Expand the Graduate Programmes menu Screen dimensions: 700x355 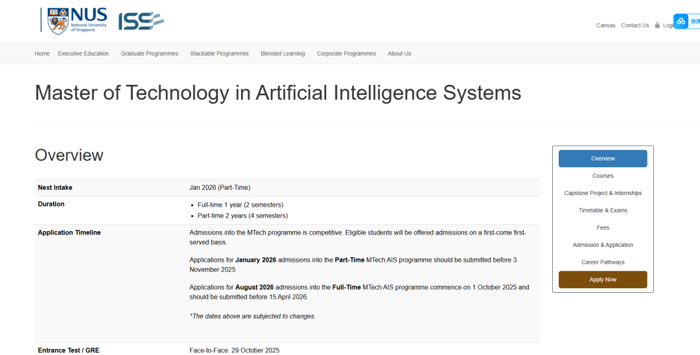(149, 54)
